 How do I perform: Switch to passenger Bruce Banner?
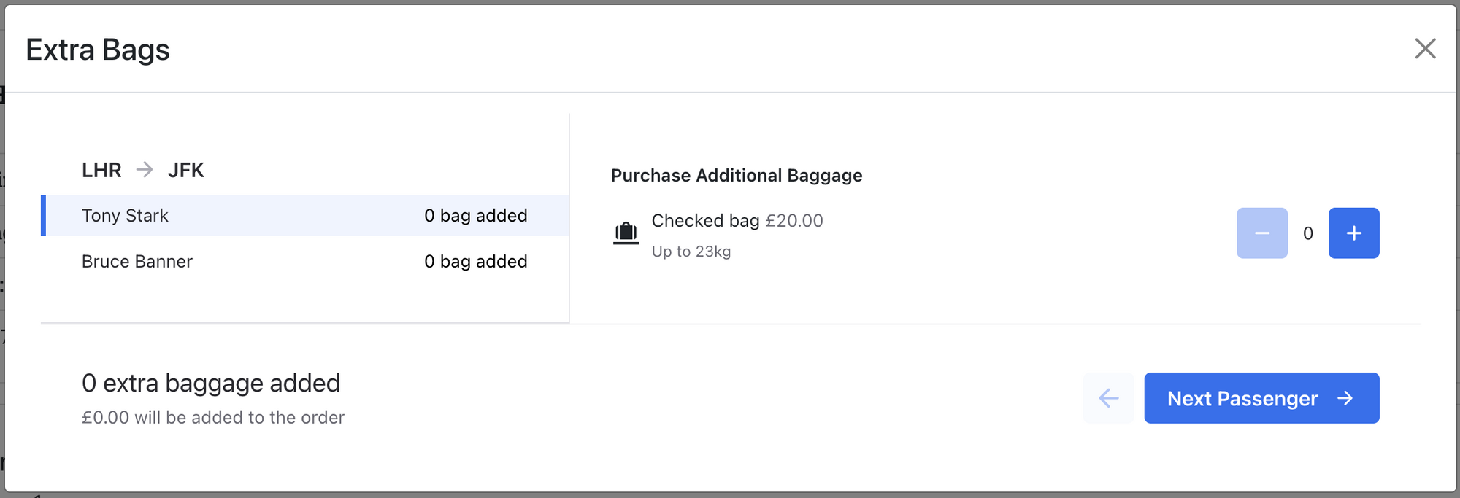(137, 261)
